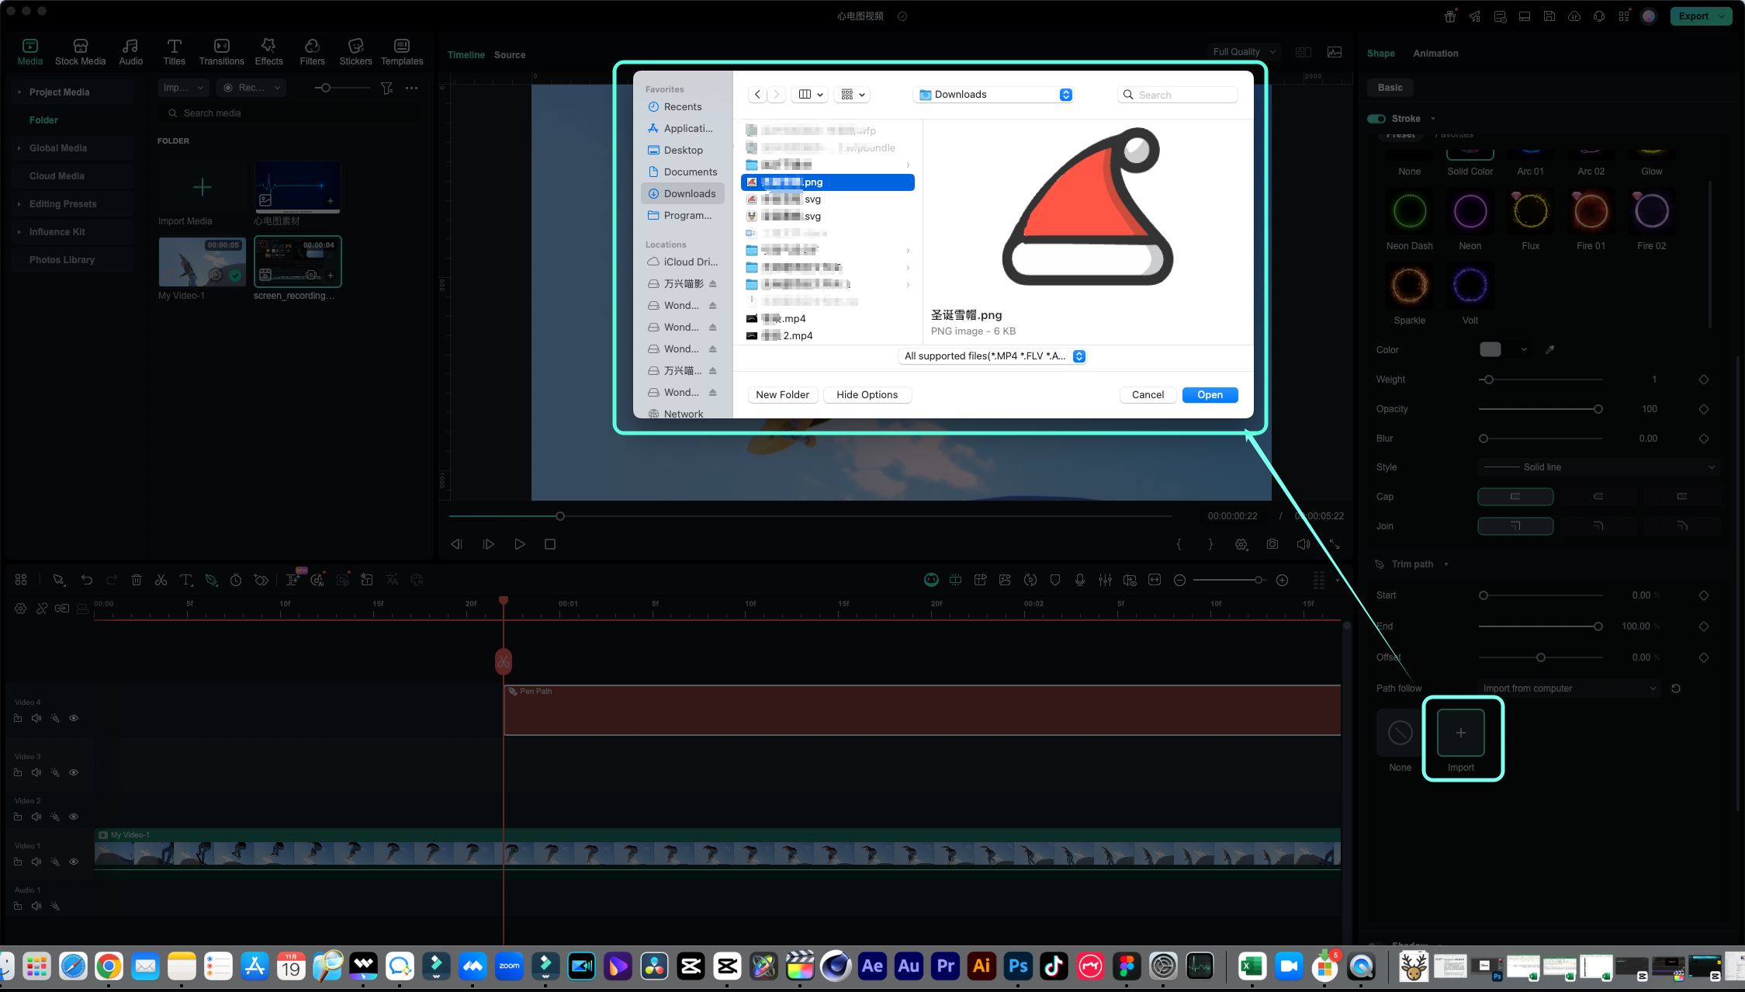This screenshot has height=992, width=1745.
Task: Hide the Video 4 track
Action: coord(74,718)
